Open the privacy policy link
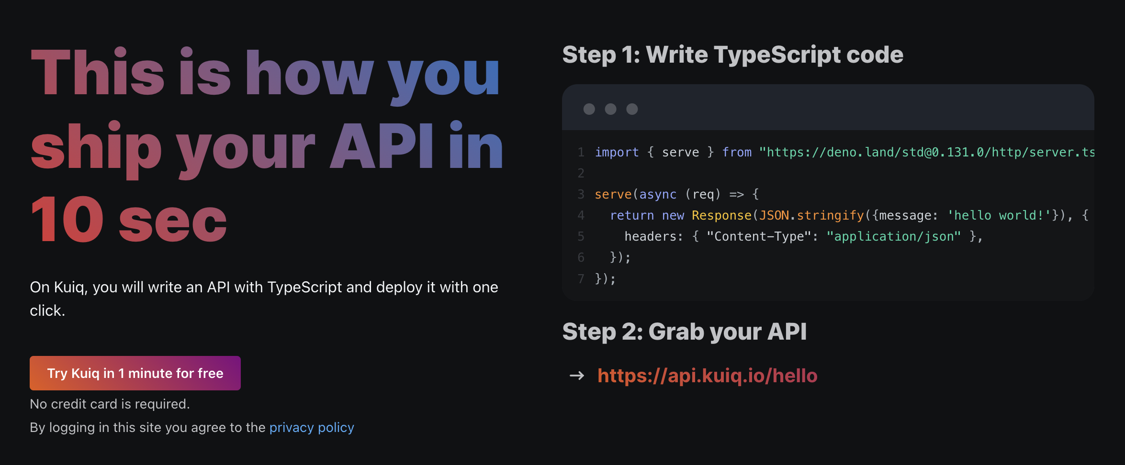 (312, 427)
